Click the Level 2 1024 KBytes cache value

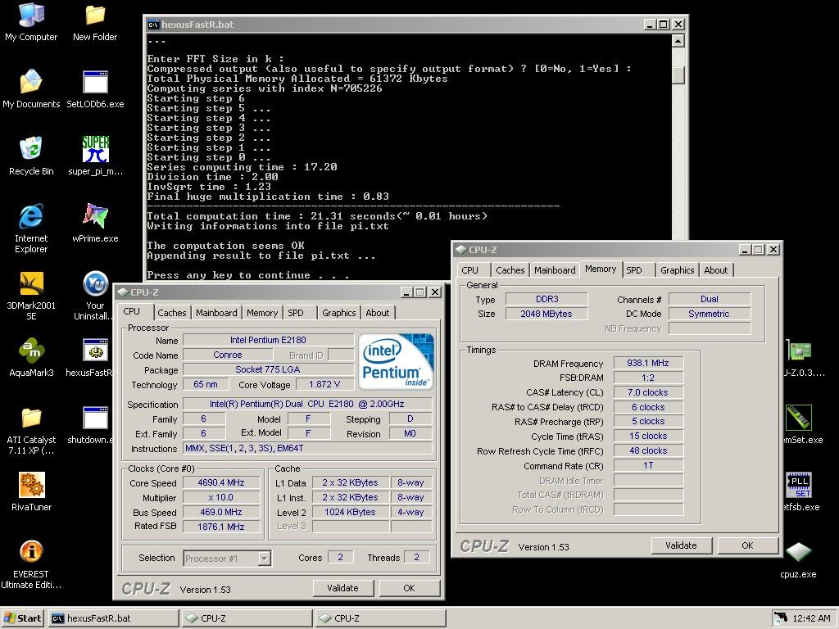(350, 512)
